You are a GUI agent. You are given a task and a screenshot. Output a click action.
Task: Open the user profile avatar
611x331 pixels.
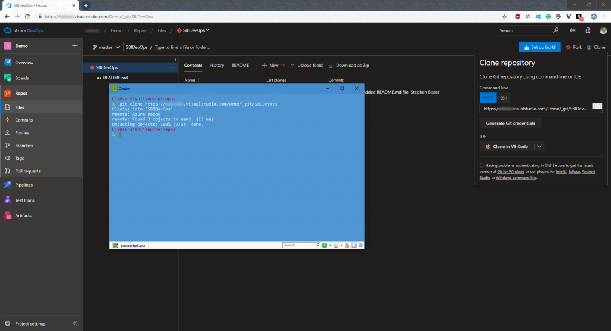(x=603, y=30)
